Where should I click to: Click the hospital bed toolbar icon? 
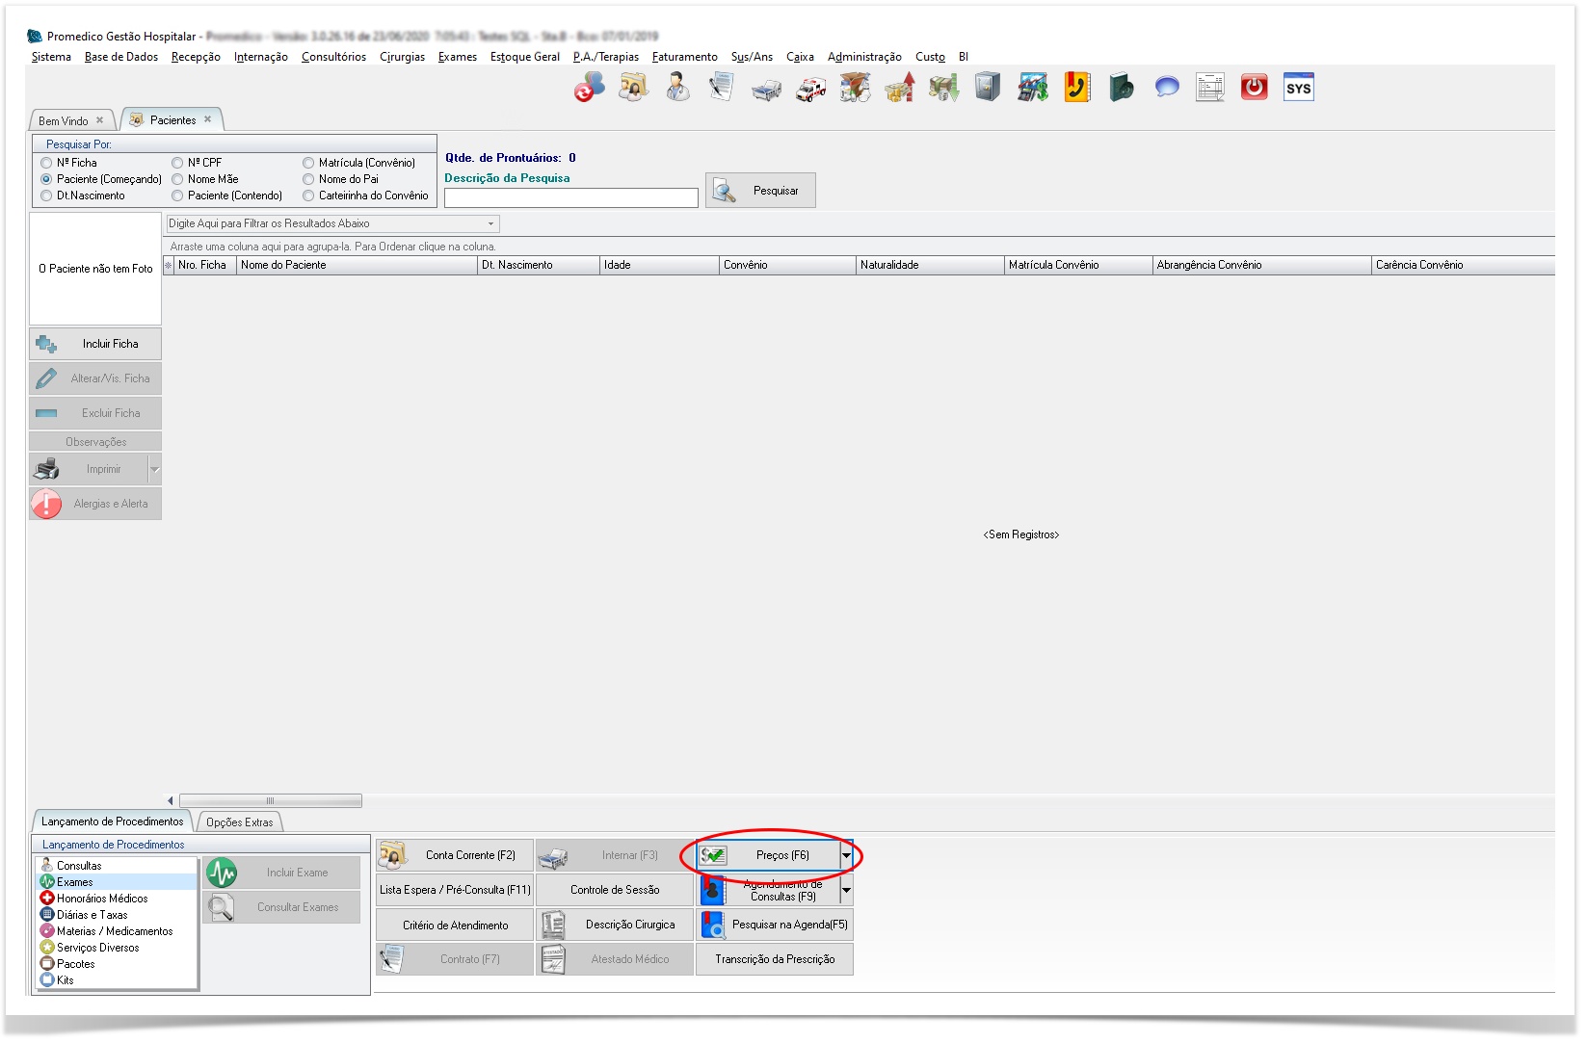766,91
